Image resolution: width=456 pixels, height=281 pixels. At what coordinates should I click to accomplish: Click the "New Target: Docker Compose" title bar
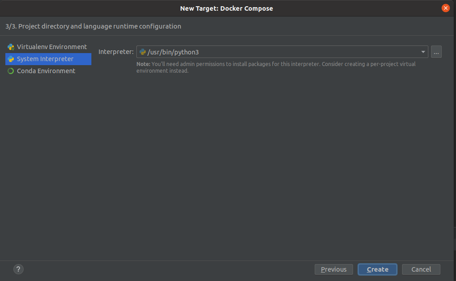coord(226,8)
